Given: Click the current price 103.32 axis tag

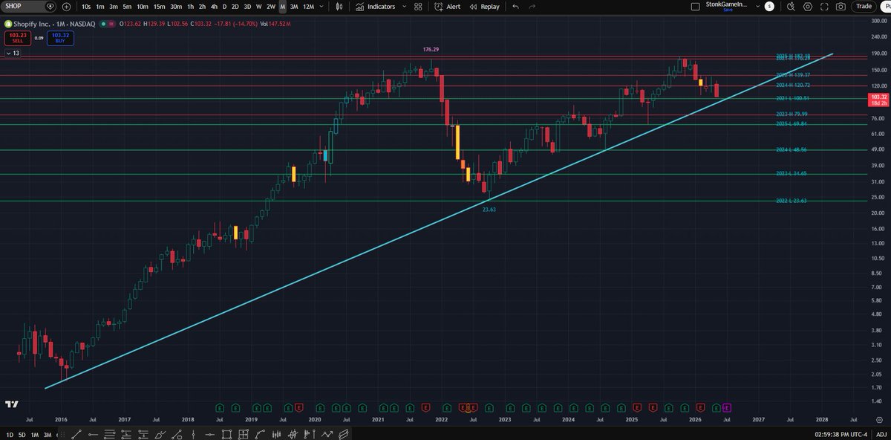Looking at the screenshot, I should pyautogui.click(x=878, y=100).
